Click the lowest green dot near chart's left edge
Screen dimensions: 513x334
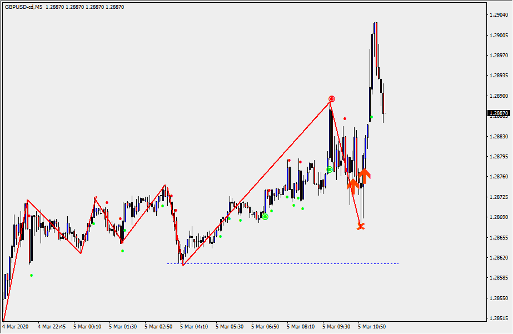coord(32,275)
